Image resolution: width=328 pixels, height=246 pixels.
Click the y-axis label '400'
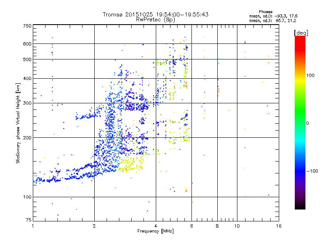click(x=27, y=78)
